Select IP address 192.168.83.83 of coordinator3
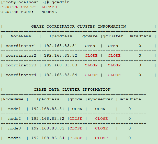Screen dimensions: 158x144 (x=61, y=65)
